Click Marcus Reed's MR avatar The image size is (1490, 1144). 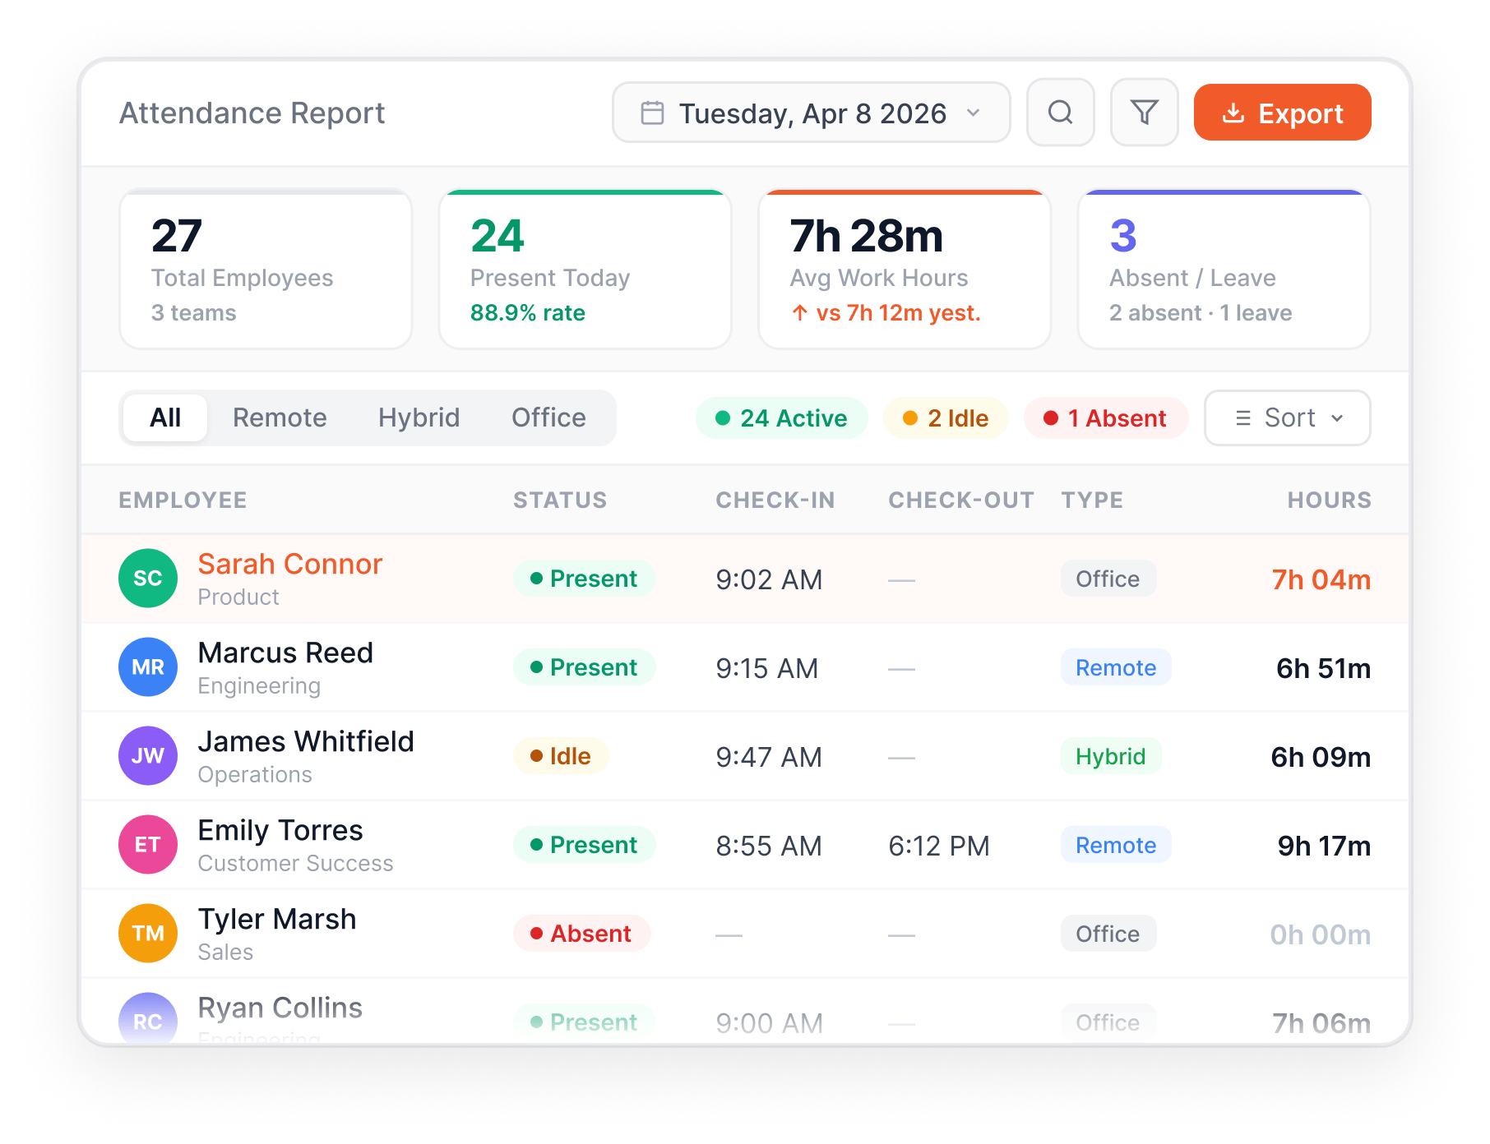tap(148, 667)
